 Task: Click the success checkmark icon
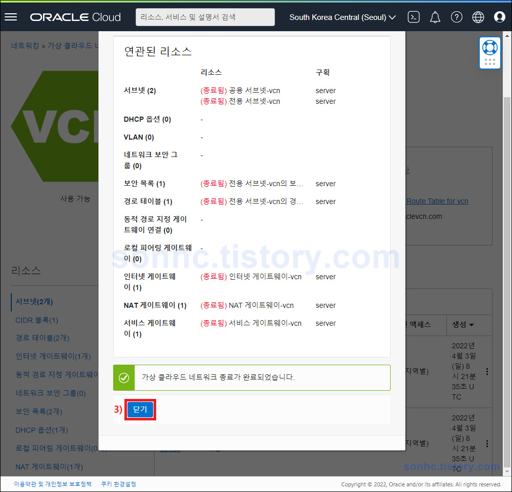coord(124,378)
